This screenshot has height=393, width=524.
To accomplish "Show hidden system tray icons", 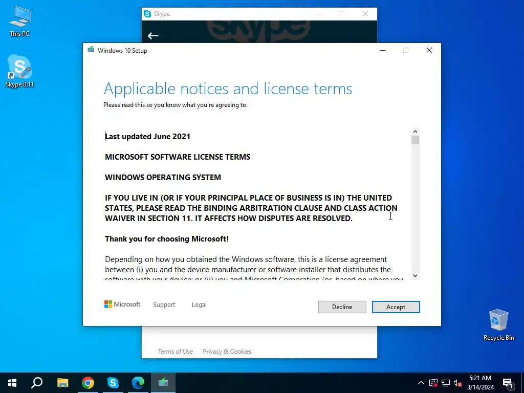I will coord(421,383).
